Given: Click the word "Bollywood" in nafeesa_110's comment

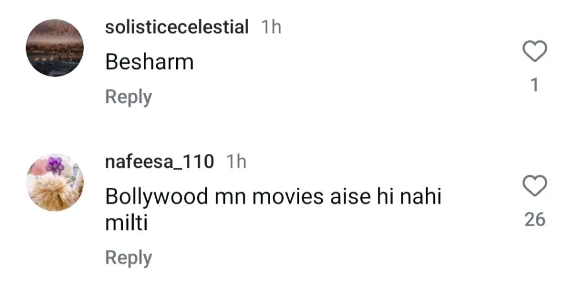Looking at the screenshot, I should coord(156,197).
